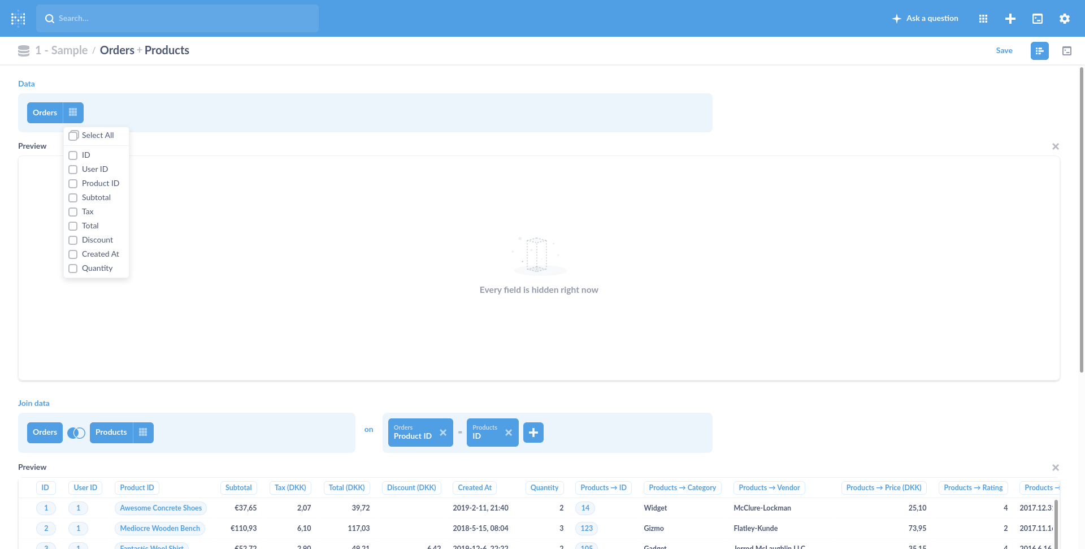The height and width of the screenshot is (549, 1085).
Task: Enable the Select All fields checkbox
Action: point(72,136)
